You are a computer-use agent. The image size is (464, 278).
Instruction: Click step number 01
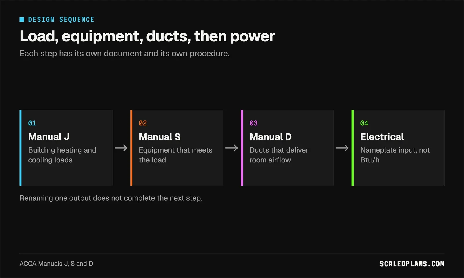click(32, 123)
